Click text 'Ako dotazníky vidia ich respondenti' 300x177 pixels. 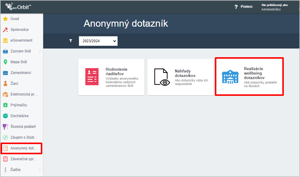coord(191,82)
